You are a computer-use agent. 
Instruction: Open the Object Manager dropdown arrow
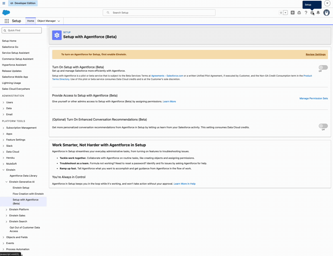click(x=59, y=20)
